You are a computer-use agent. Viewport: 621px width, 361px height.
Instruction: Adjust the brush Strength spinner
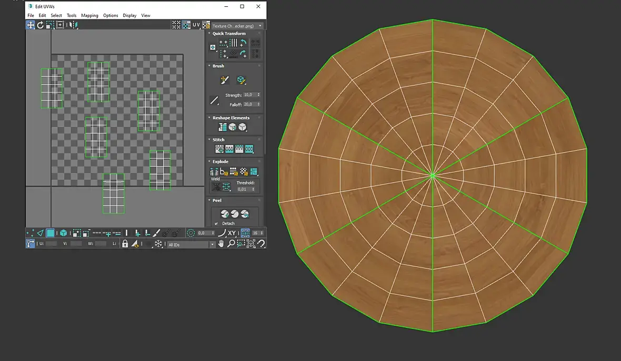[258, 95]
